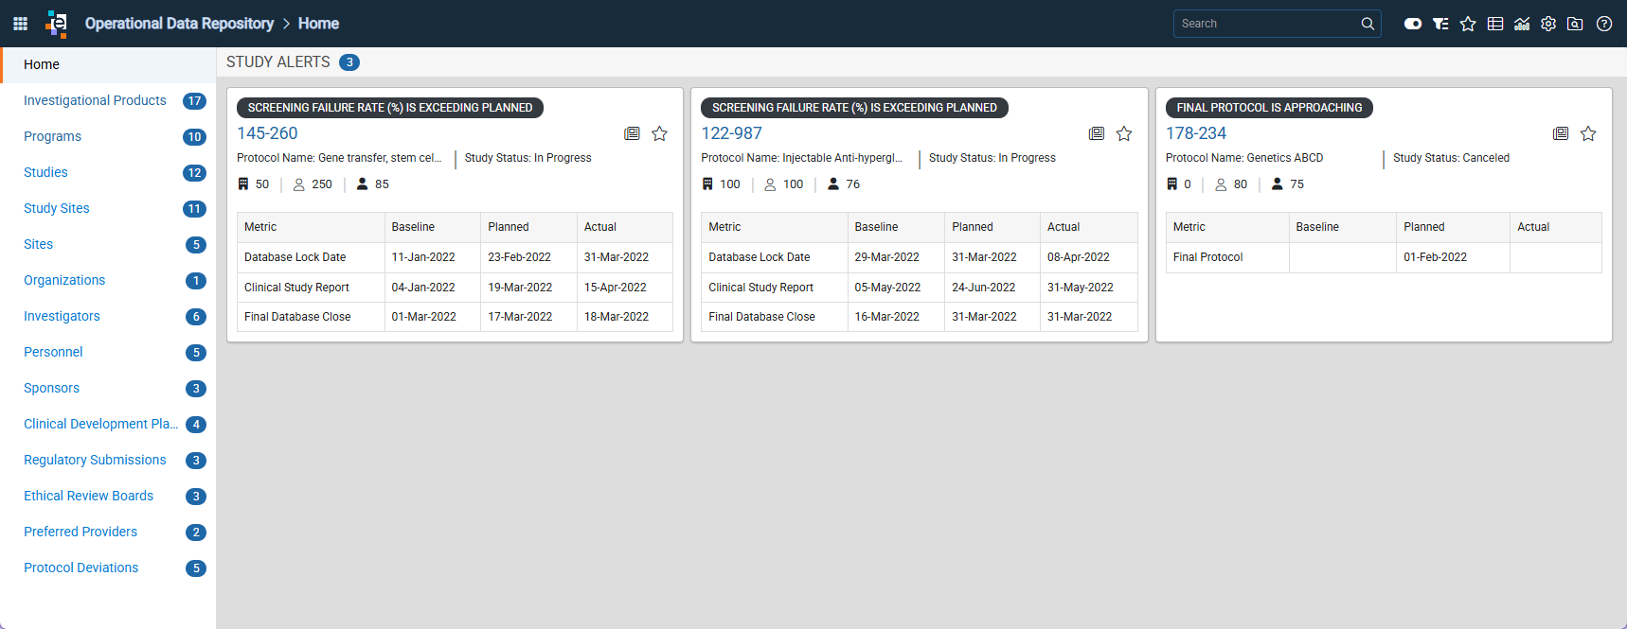Open Study Sites in the sidebar
The height and width of the screenshot is (629, 1627).
tap(57, 208)
